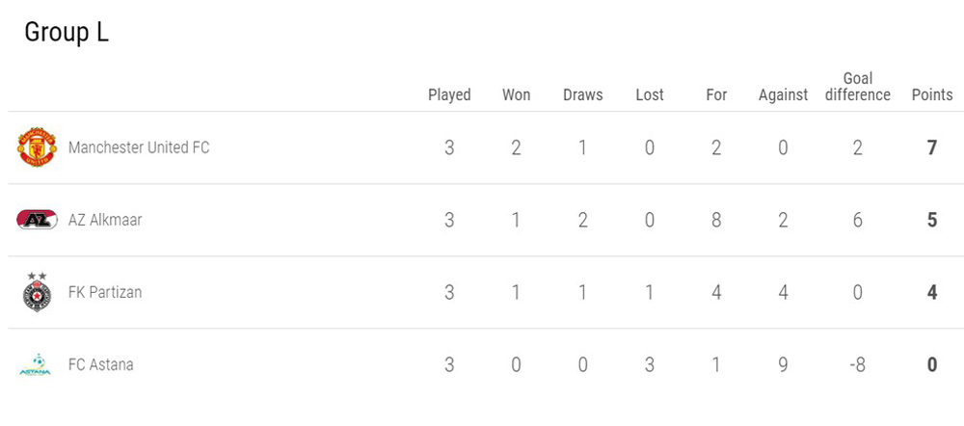Click the Against column header
Viewport: 964px width, 426px height.
[783, 94]
